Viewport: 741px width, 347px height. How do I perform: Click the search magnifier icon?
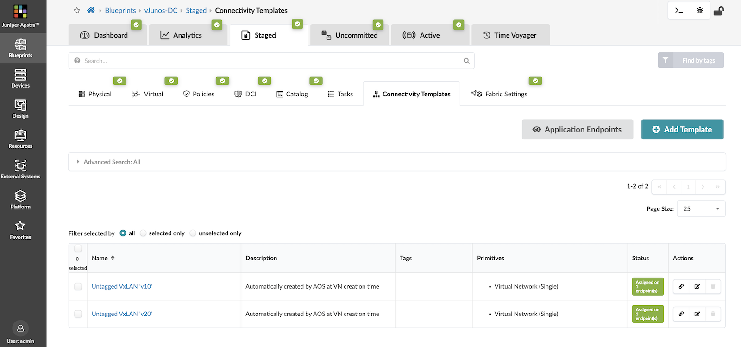(466, 61)
